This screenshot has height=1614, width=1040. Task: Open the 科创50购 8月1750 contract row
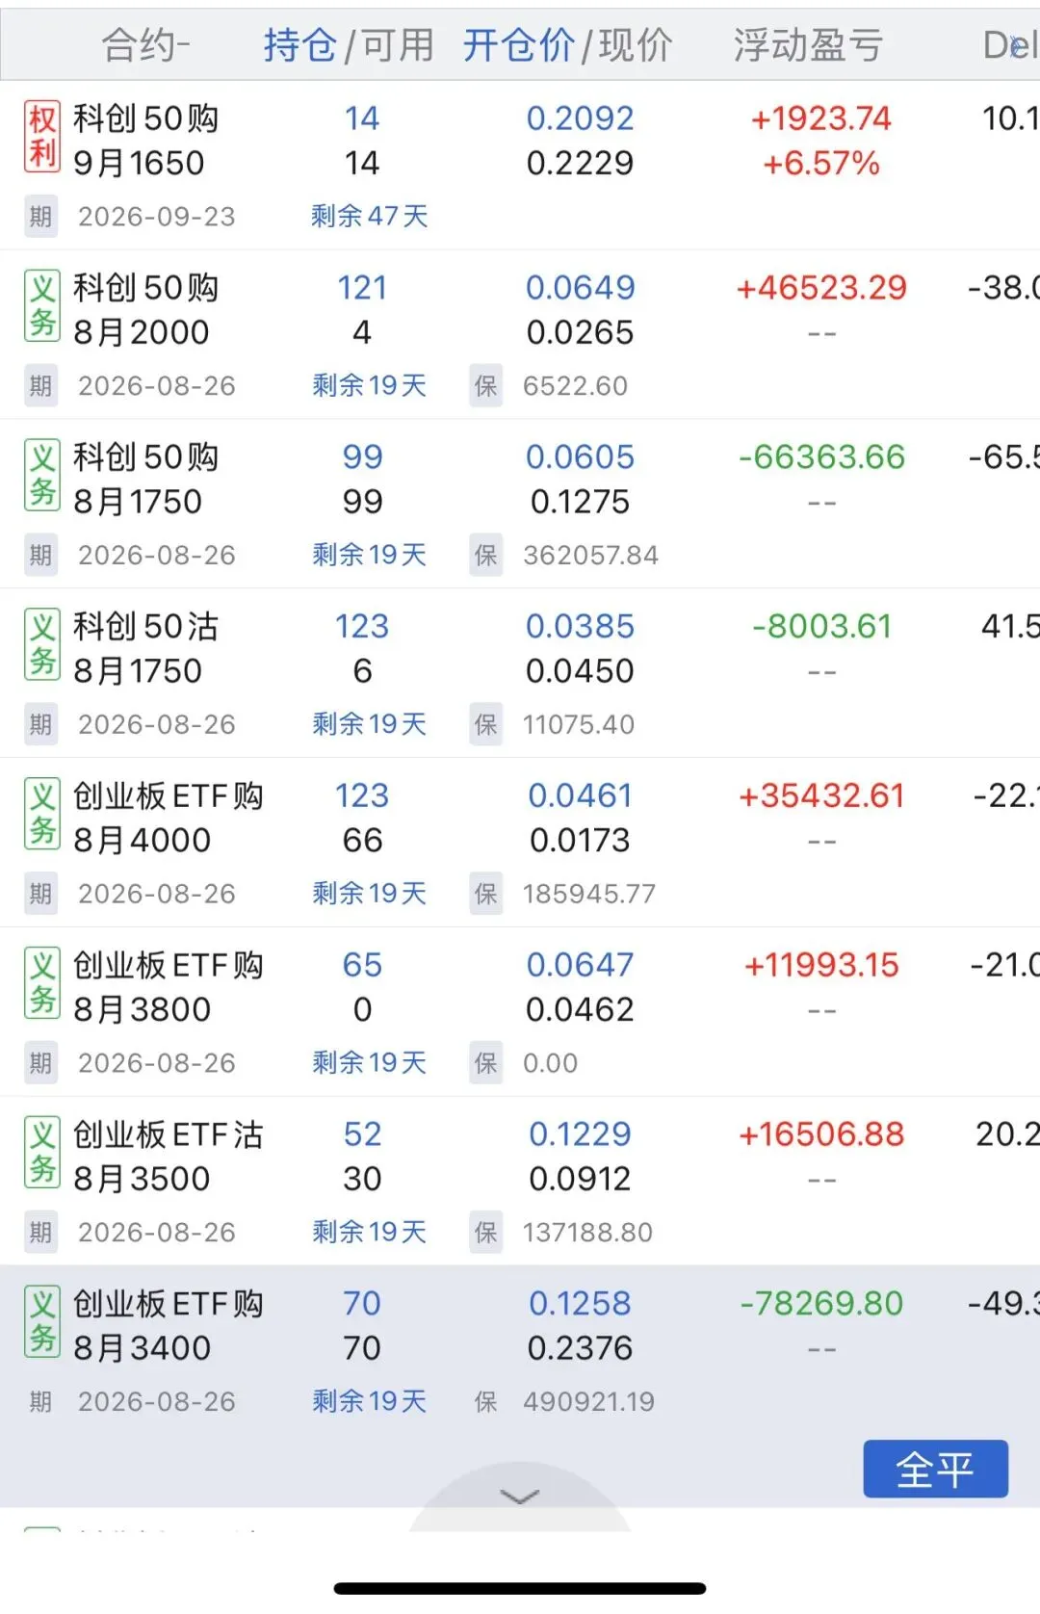coord(520,504)
